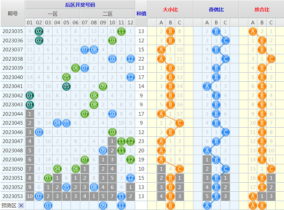Viewport: 284px width, 210px height.
Task: Select blue 04 ball in row 2023045
Action: click(x=57, y=123)
